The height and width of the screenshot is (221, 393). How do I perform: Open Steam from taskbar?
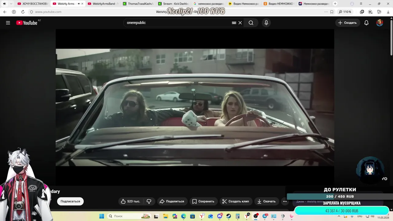click(x=229, y=216)
